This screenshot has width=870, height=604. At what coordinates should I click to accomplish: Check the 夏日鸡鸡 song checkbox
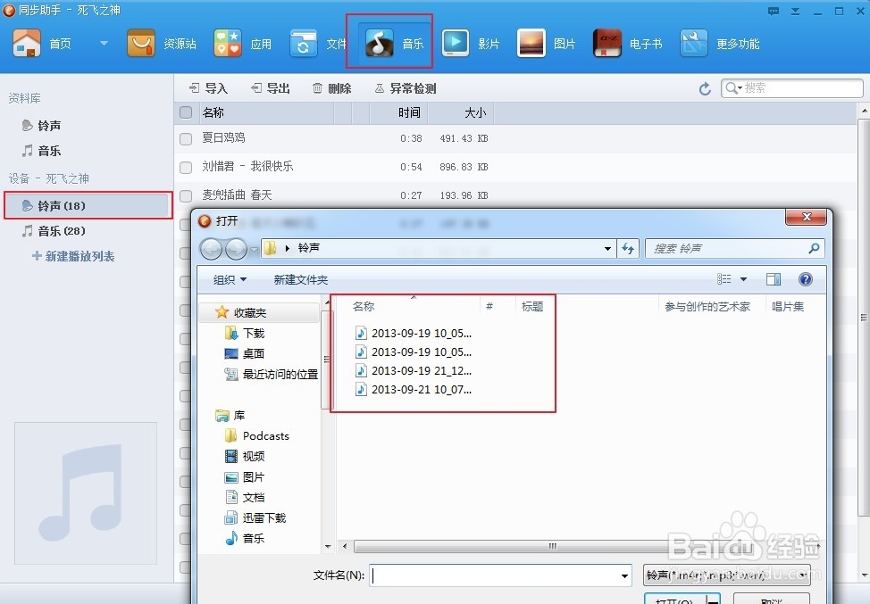click(185, 138)
